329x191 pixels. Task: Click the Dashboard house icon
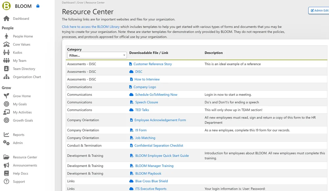coord(6,18)
